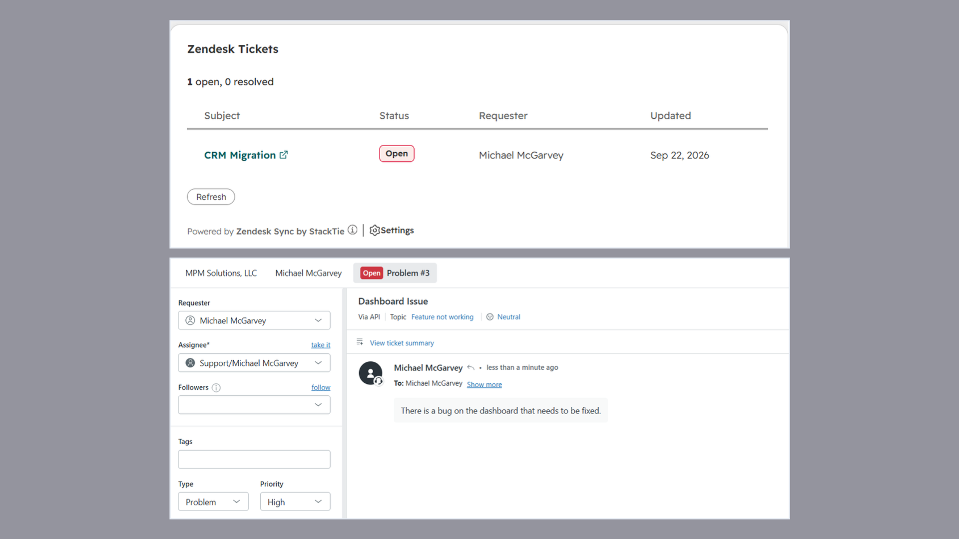959x539 pixels.
Task: Open the CRM Migration ticket link
Action: 240,155
